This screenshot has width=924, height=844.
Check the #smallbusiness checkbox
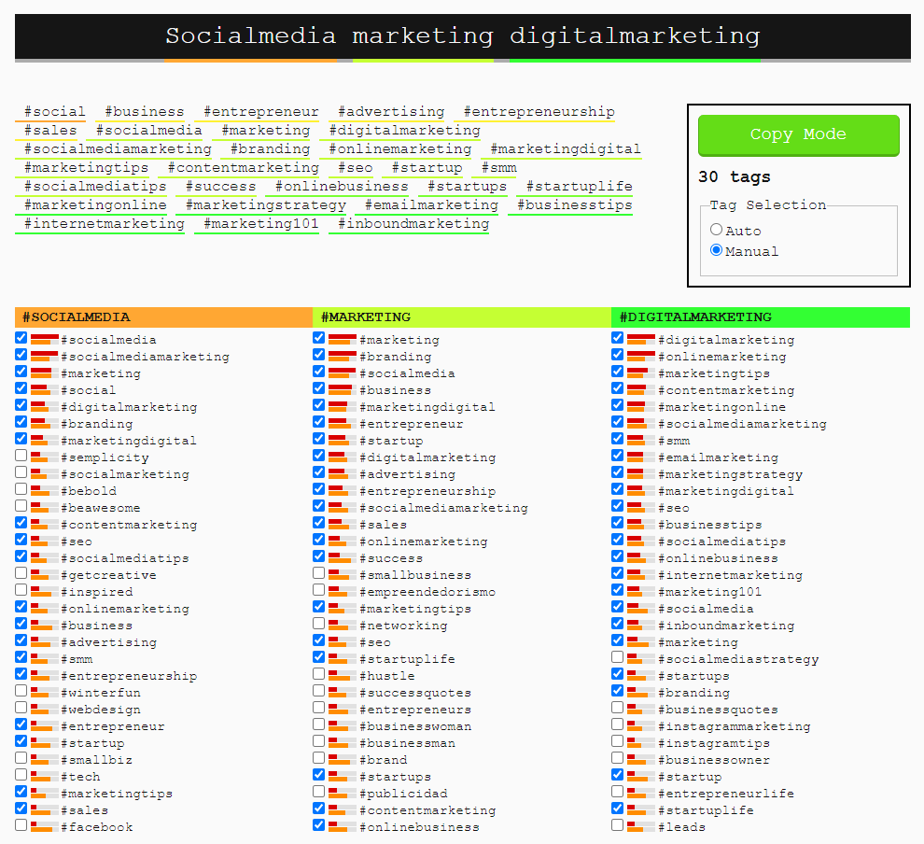click(x=319, y=573)
